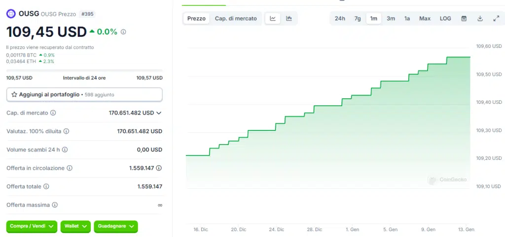505x237 pixels.
Task: Click the 24-hour price range bar
Action: click(84, 71)
